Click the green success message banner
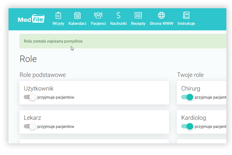Screen dimensions: 232x155 (123, 41)
